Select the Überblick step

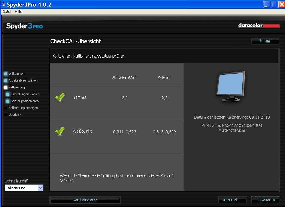pos(15,115)
